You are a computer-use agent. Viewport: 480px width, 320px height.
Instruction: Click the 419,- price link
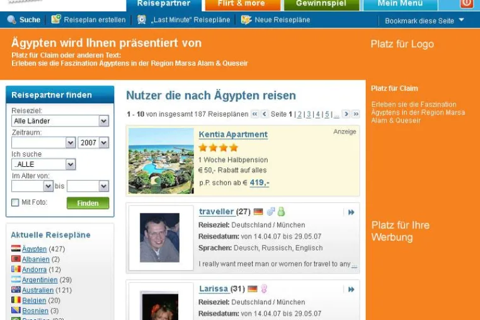(260, 183)
